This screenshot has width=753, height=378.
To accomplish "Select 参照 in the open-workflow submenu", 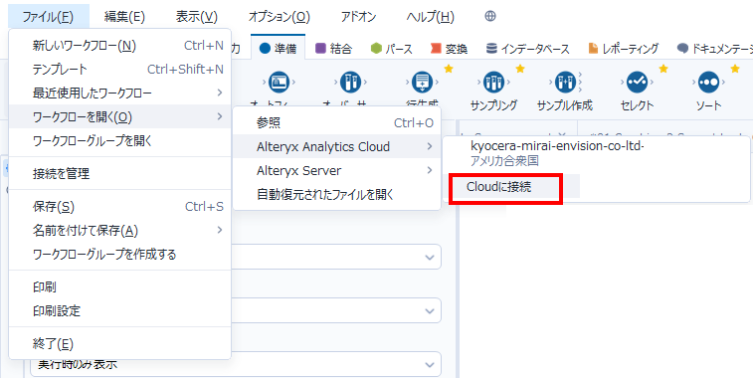I will (x=336, y=123).
